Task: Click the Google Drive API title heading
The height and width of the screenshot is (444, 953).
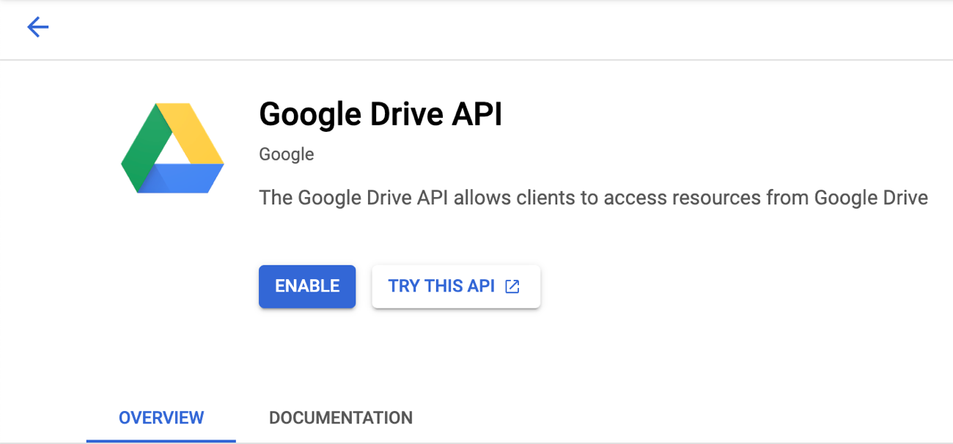Action: coord(380,114)
